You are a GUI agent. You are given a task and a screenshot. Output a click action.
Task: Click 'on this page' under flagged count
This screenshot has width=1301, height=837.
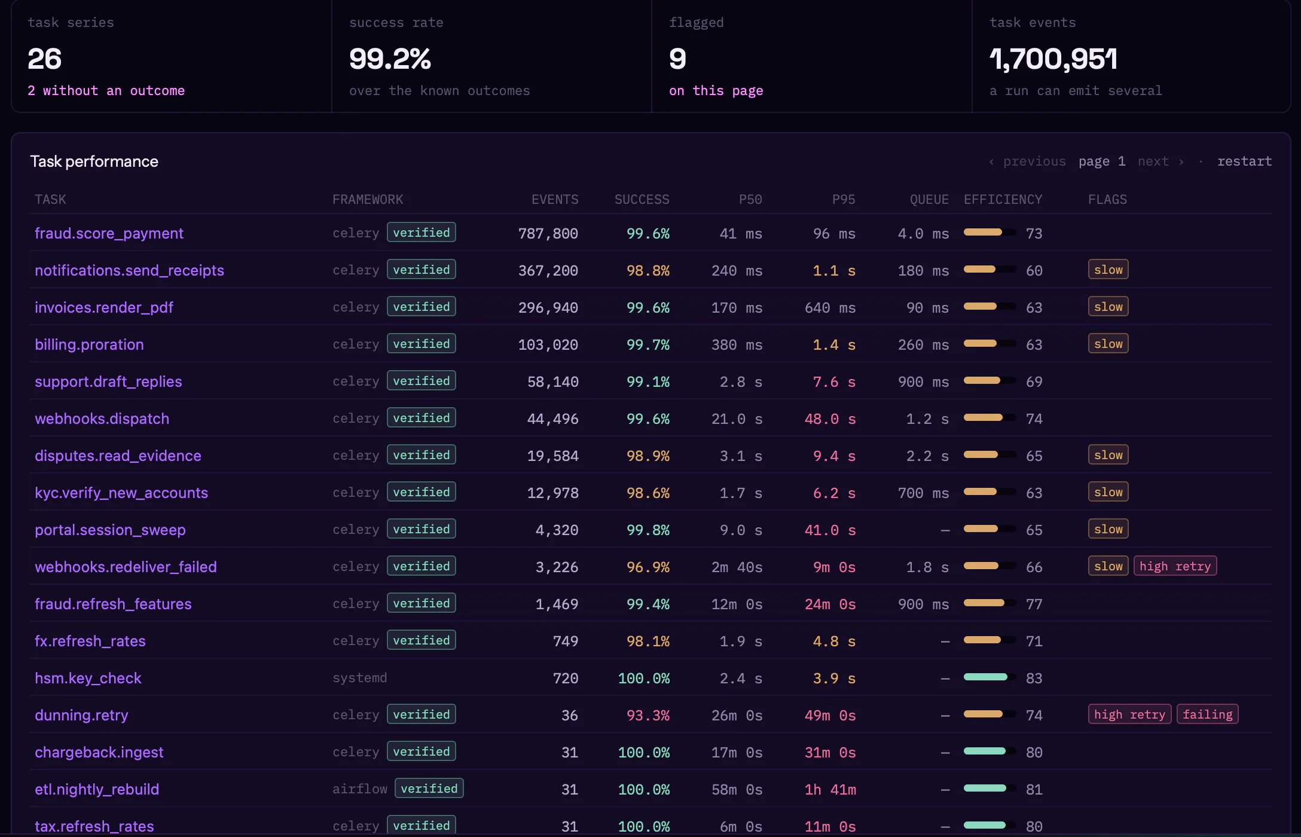point(716,91)
